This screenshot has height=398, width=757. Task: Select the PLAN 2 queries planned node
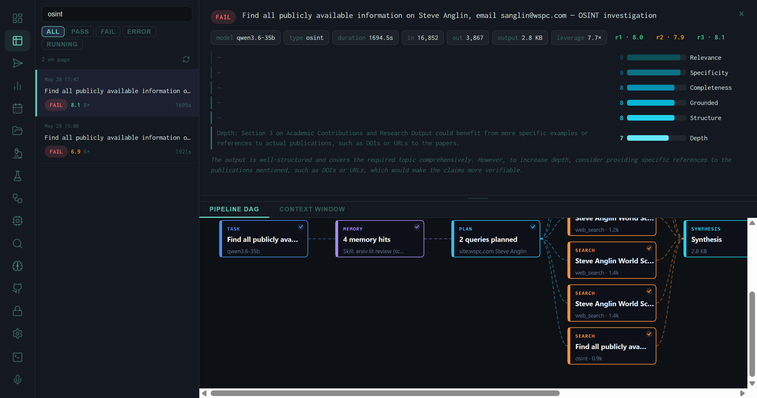coord(496,239)
